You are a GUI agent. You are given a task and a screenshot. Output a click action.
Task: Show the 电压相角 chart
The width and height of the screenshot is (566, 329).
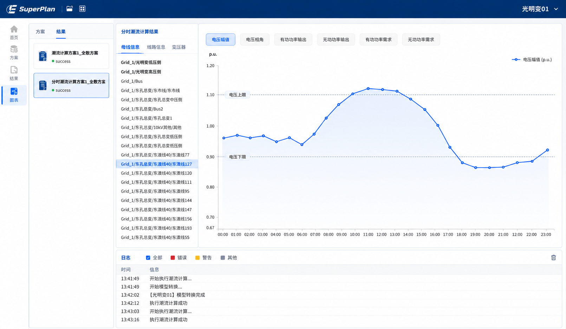(255, 40)
